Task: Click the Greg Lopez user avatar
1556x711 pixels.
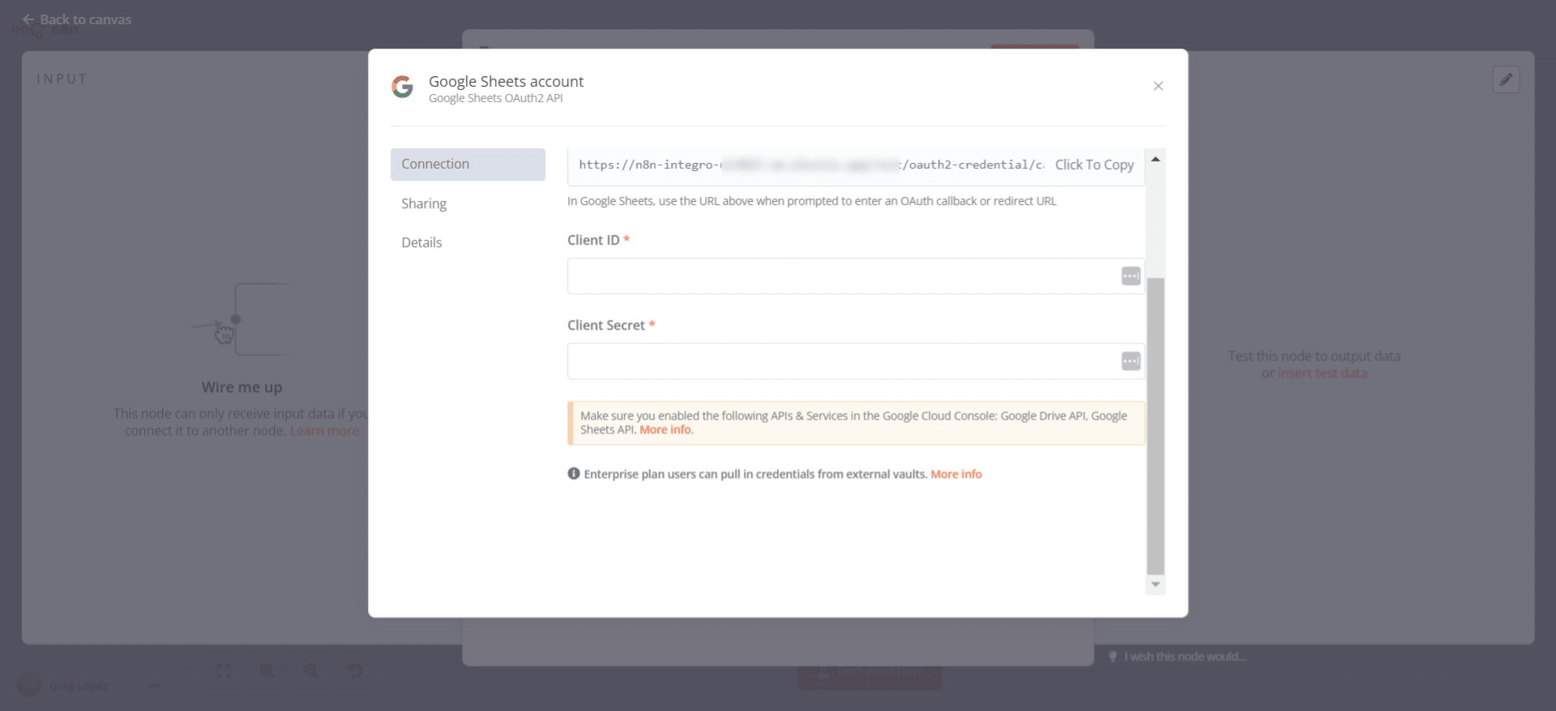Action: click(29, 686)
